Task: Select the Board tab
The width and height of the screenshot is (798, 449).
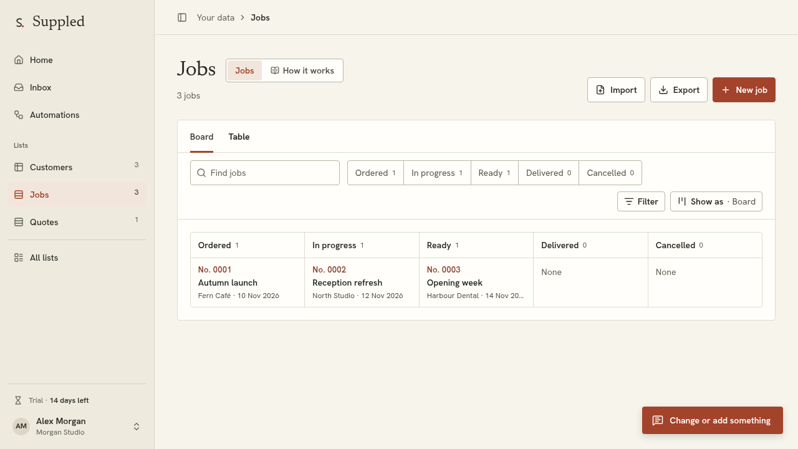Action: 201,137
